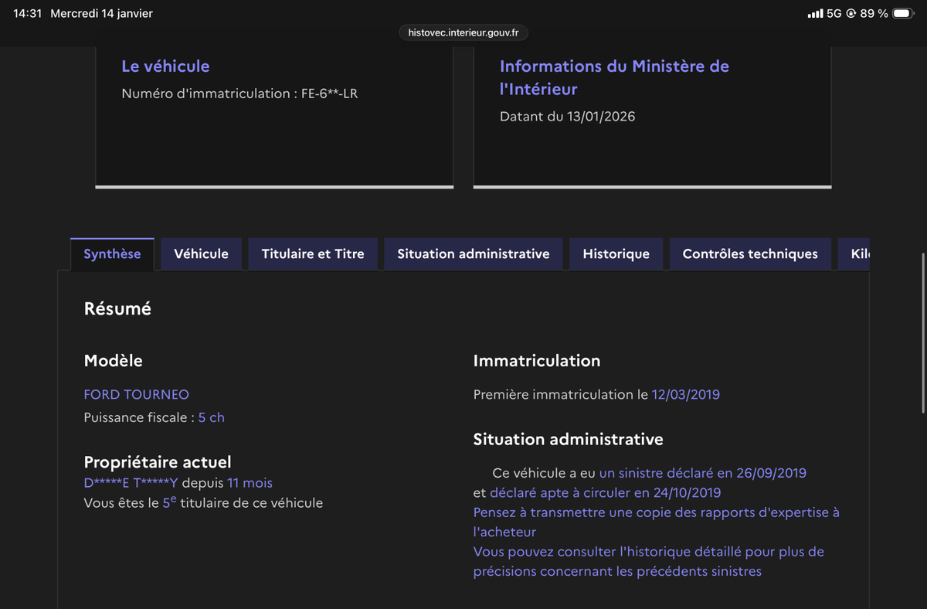Screen dimensions: 927x609
Task: Tap the orientation lock status icon
Action: tap(851, 14)
